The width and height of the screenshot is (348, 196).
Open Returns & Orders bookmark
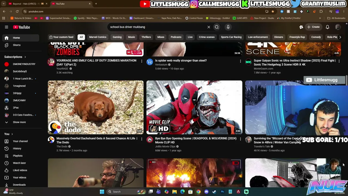(21, 18)
